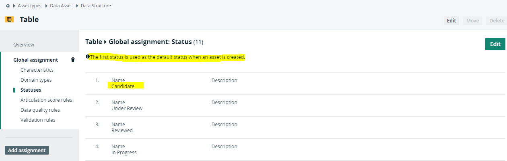Screen dimensions: 507x161
Task: Click the settings gear icon in breadcrumb
Action: coord(8,6)
